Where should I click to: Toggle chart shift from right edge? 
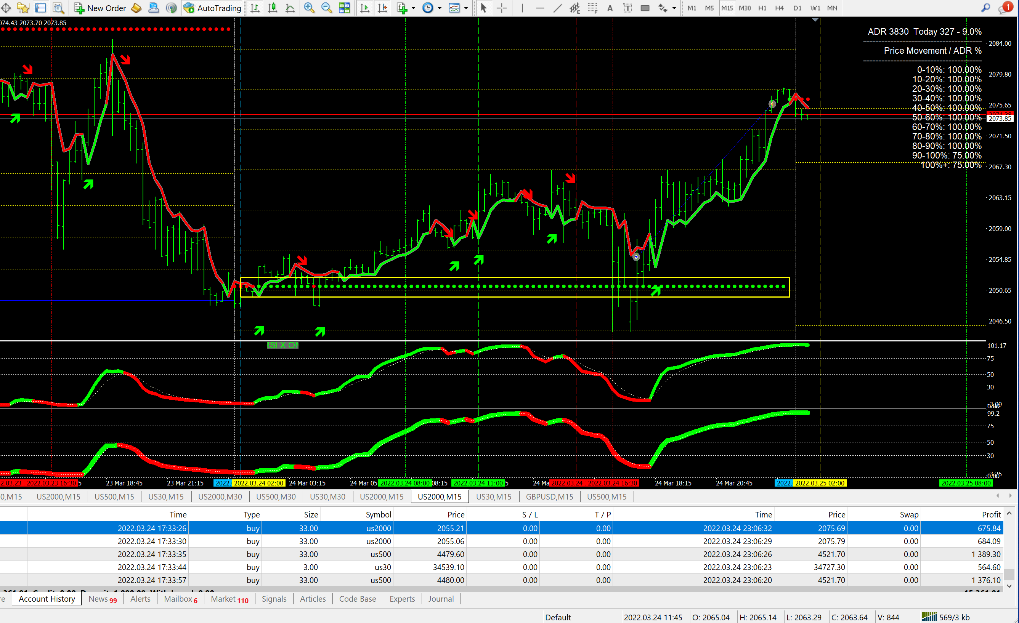point(382,8)
